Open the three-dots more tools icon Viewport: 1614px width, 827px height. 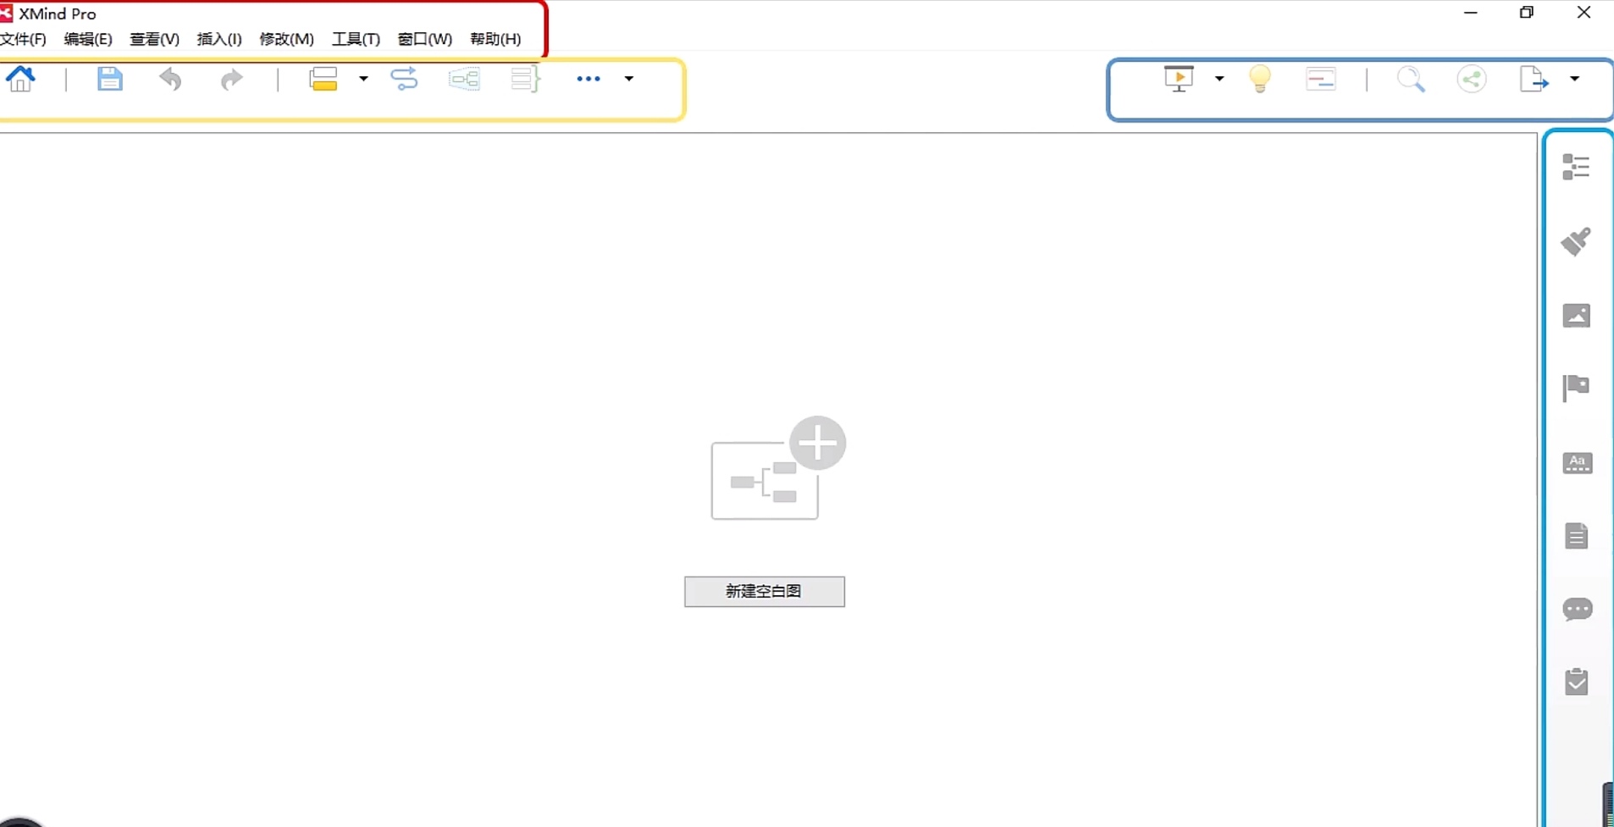pyautogui.click(x=589, y=79)
